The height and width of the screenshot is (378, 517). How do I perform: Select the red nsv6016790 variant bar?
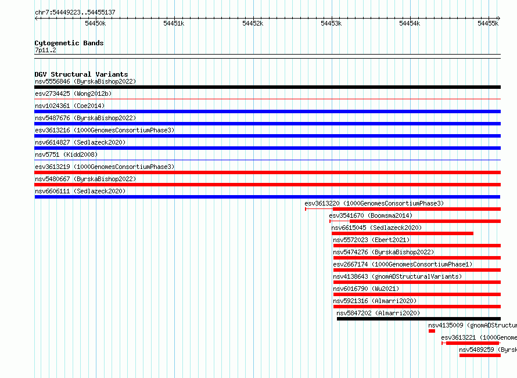pos(417,294)
